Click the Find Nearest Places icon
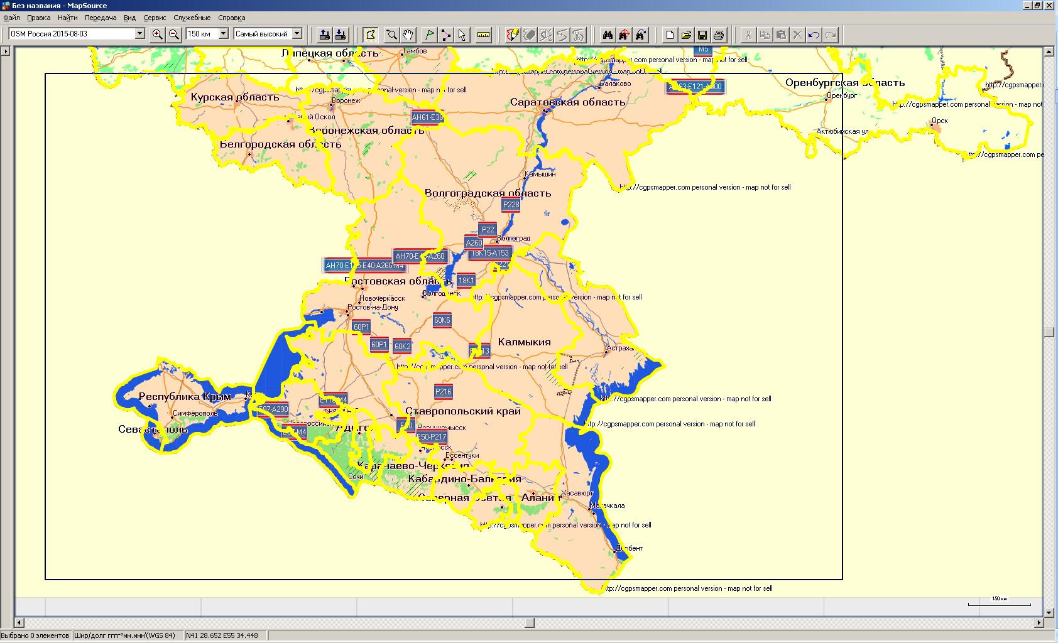The height and width of the screenshot is (643, 1058). [x=624, y=35]
